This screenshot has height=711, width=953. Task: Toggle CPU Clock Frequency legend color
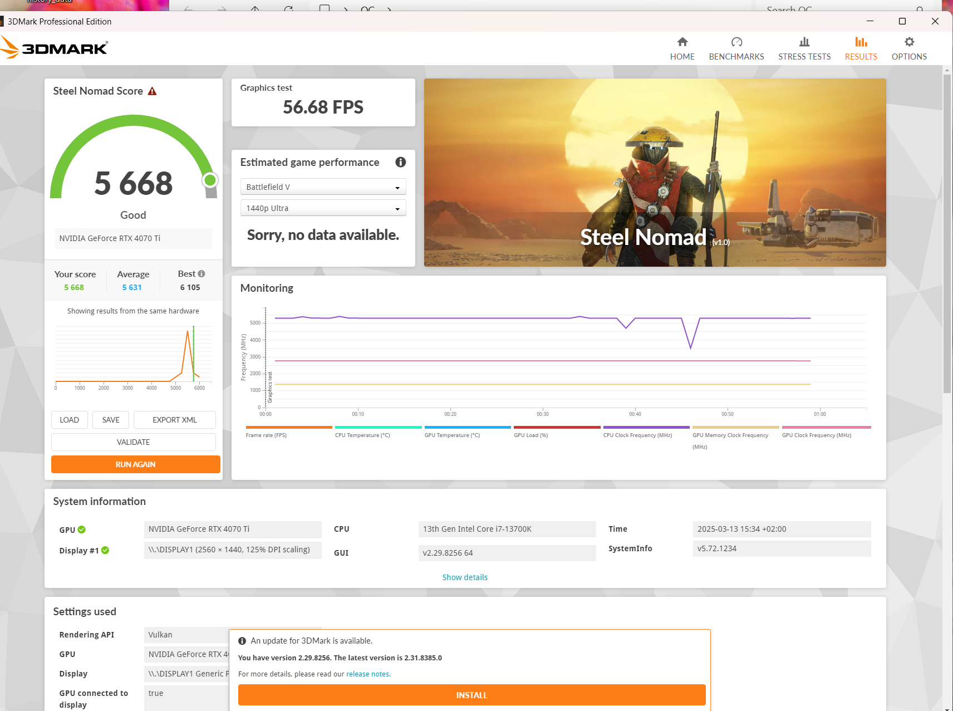click(646, 428)
